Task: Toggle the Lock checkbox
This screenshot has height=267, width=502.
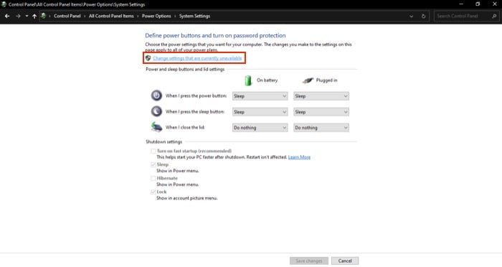Action: click(153, 192)
